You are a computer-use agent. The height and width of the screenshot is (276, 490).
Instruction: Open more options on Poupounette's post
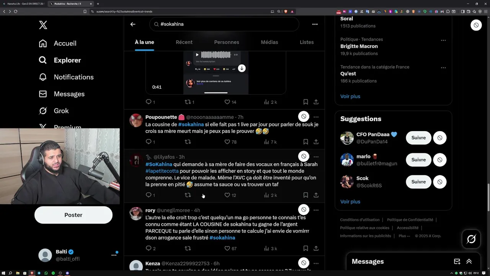[316, 117]
